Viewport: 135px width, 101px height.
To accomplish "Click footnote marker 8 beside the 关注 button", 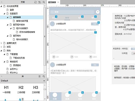I will click(x=99, y=23).
